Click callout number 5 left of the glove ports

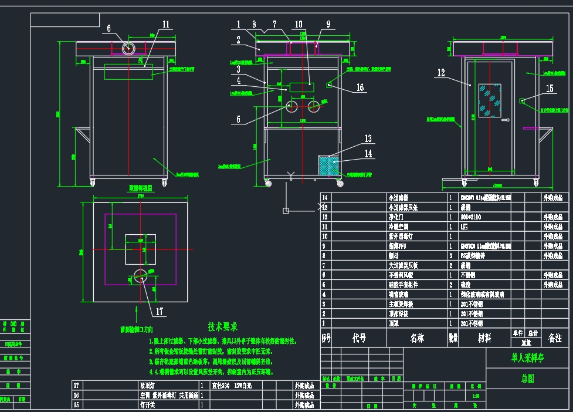click(x=238, y=119)
